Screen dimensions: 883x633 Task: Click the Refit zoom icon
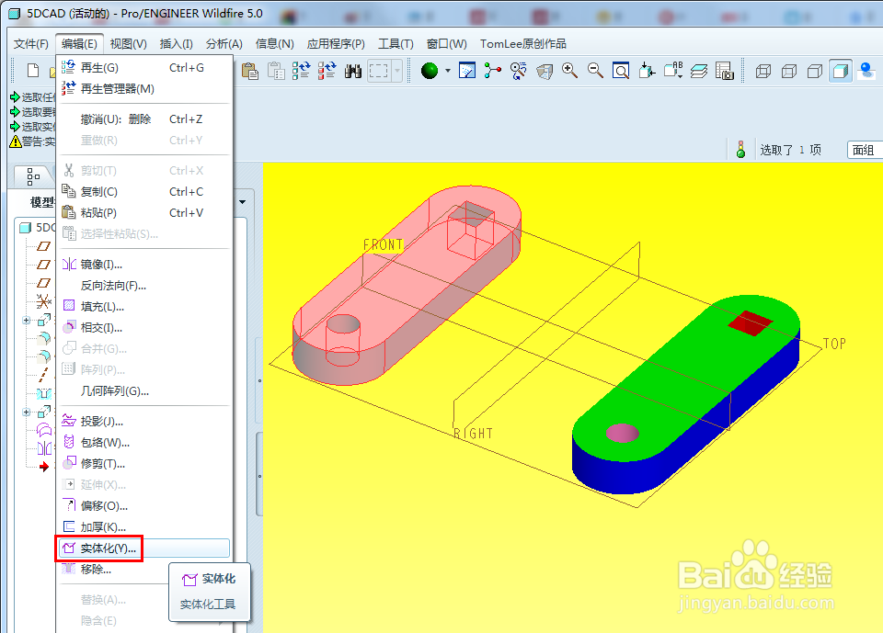click(x=621, y=71)
